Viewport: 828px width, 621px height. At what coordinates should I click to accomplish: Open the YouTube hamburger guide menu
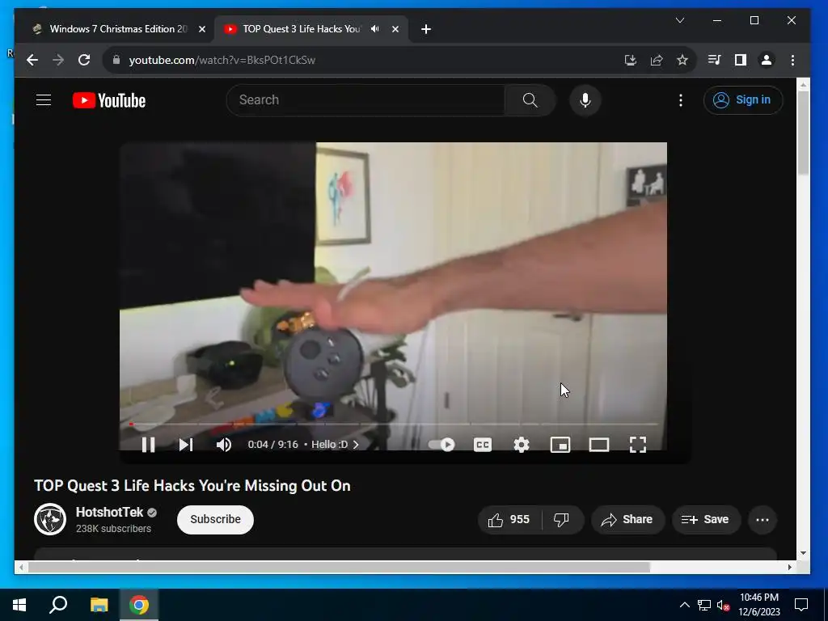[x=44, y=99]
